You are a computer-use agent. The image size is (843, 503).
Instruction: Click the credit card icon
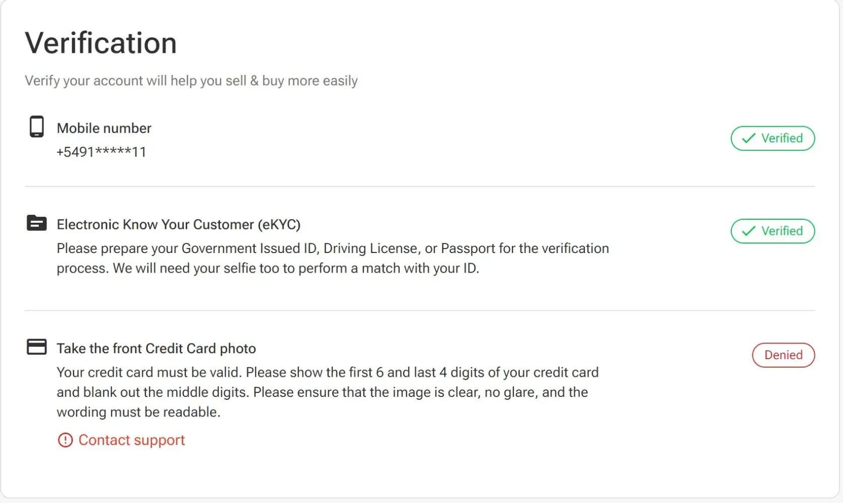[x=37, y=347]
